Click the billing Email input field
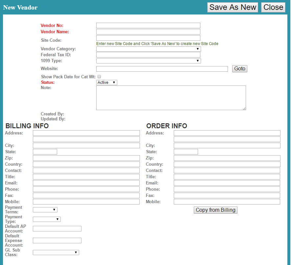 click(x=86, y=183)
